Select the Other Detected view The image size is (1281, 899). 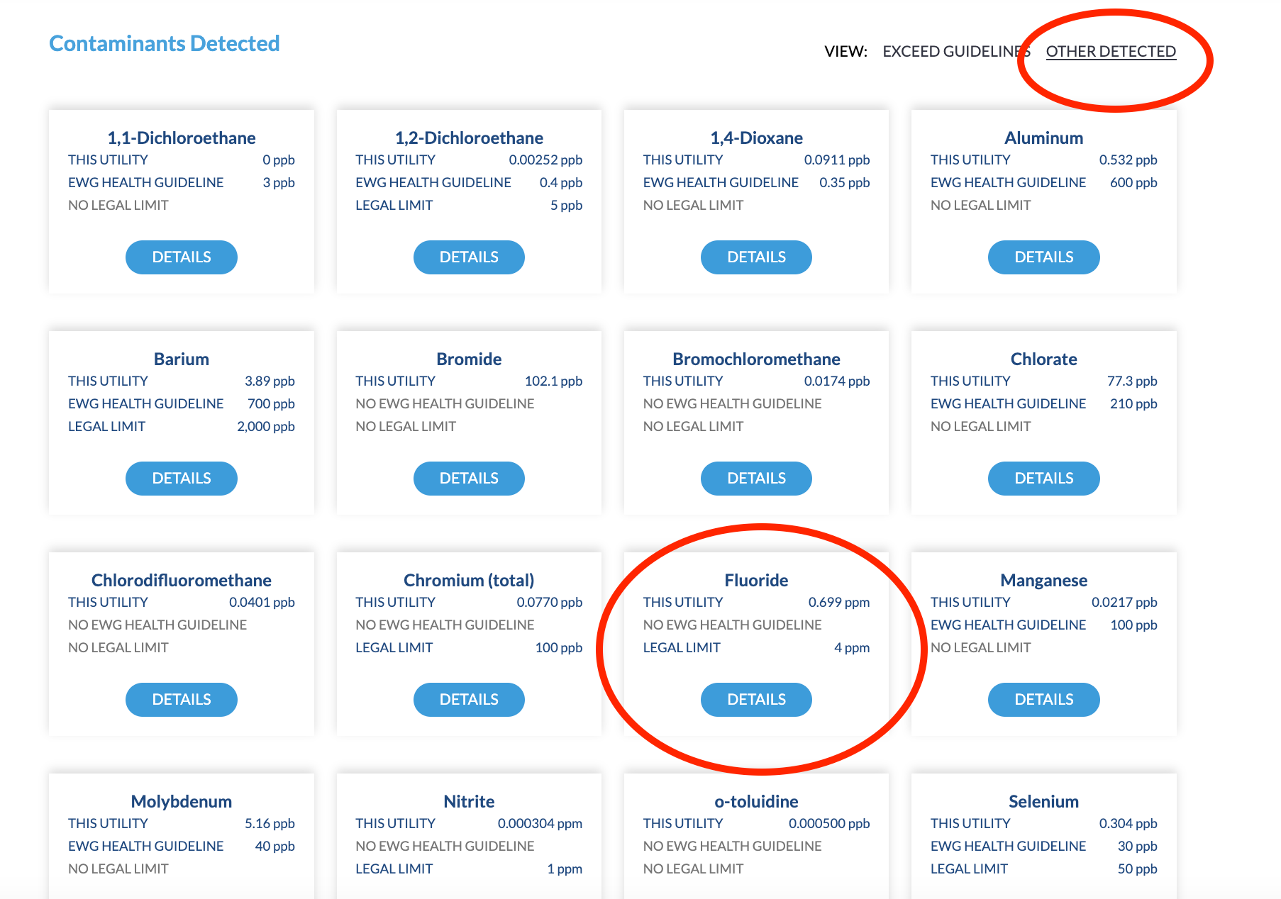pos(1110,52)
